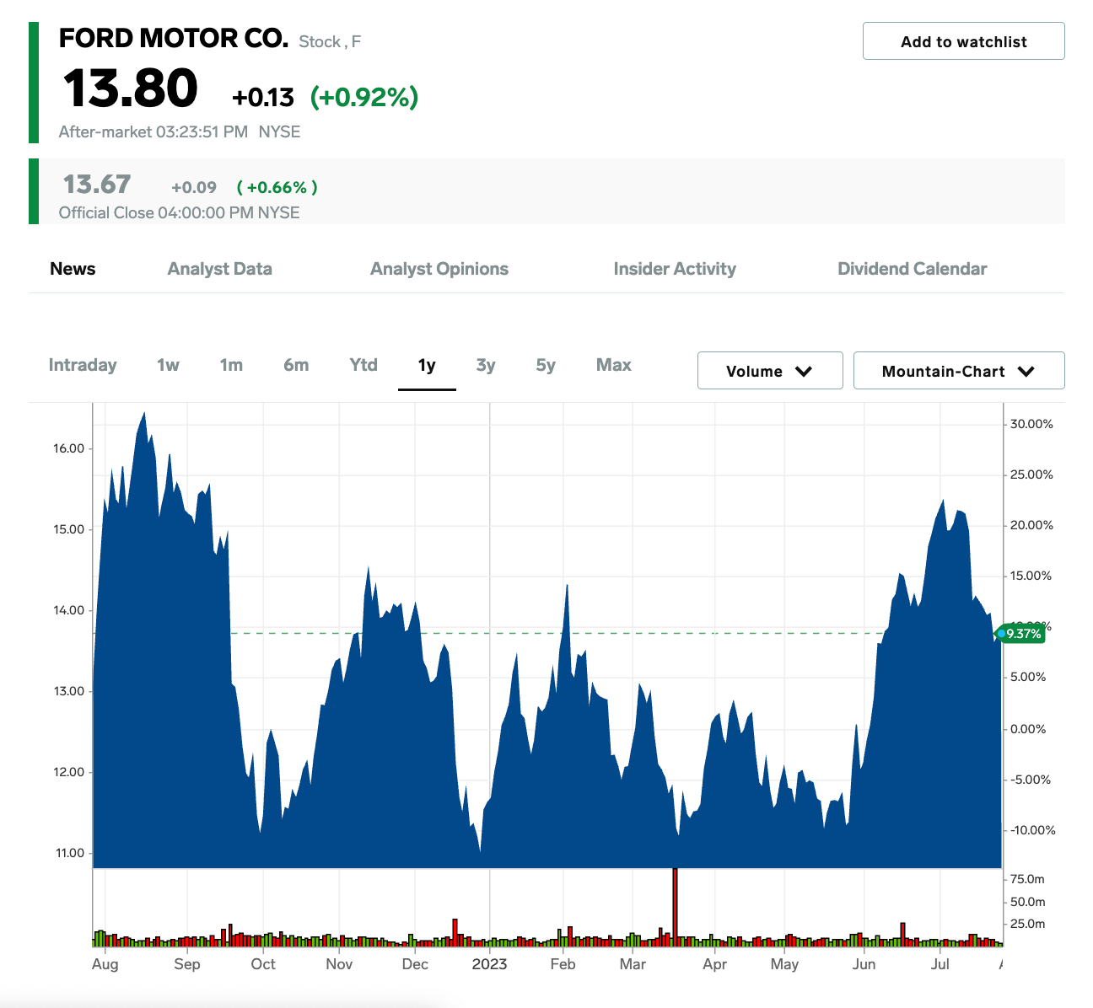The image size is (1093, 1008).
Task: Click the 16.00 price axis label
Action: point(69,448)
